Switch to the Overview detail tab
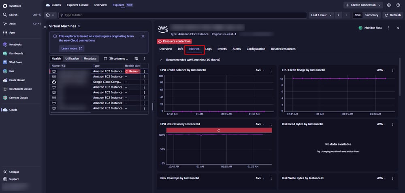This screenshot has width=405, height=193. pos(166,49)
